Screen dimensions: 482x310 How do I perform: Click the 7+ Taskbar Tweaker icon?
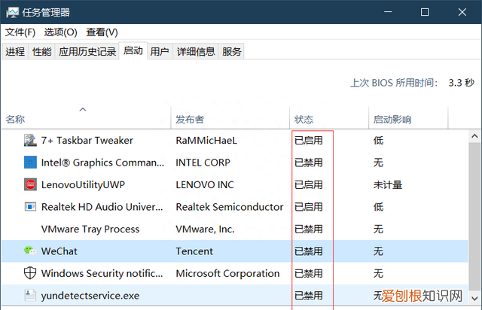click(x=30, y=141)
